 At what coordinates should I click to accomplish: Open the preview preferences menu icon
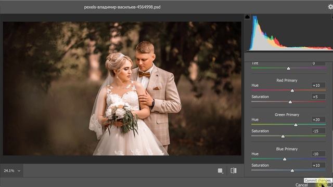(221, 171)
